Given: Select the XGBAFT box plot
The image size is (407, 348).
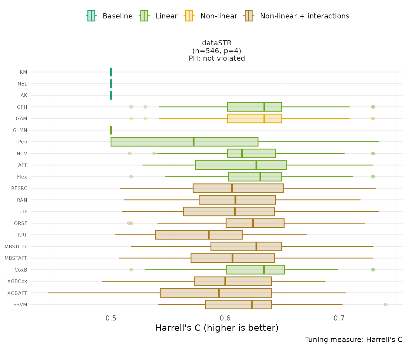Looking at the screenshot, I should click(216, 293).
